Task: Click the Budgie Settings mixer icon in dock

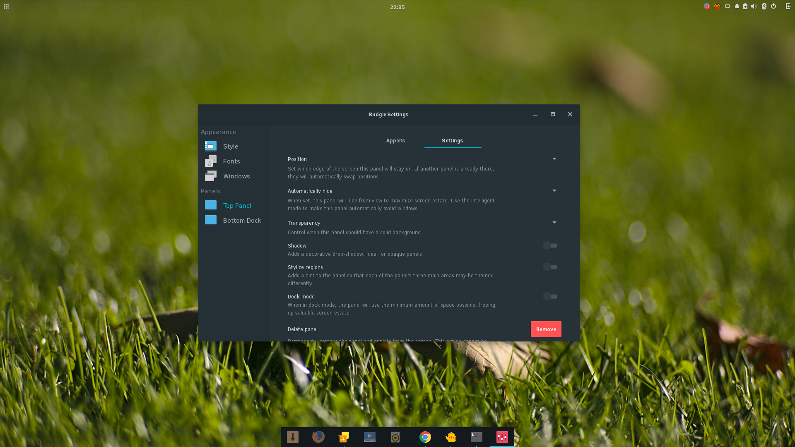Action: (502, 437)
